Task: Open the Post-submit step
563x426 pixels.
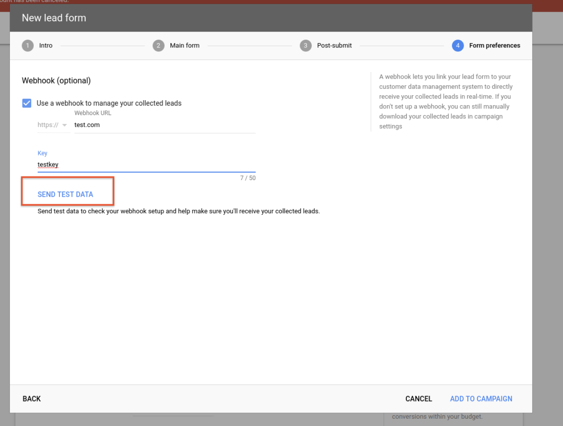Action: point(334,46)
